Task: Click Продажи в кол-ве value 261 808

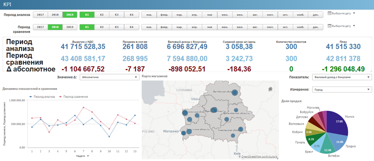Action: point(135,47)
